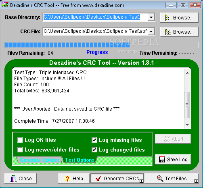Click the 'Test Type: Triple Interlaced CRC' line
203x188 pixels.
click(50, 73)
